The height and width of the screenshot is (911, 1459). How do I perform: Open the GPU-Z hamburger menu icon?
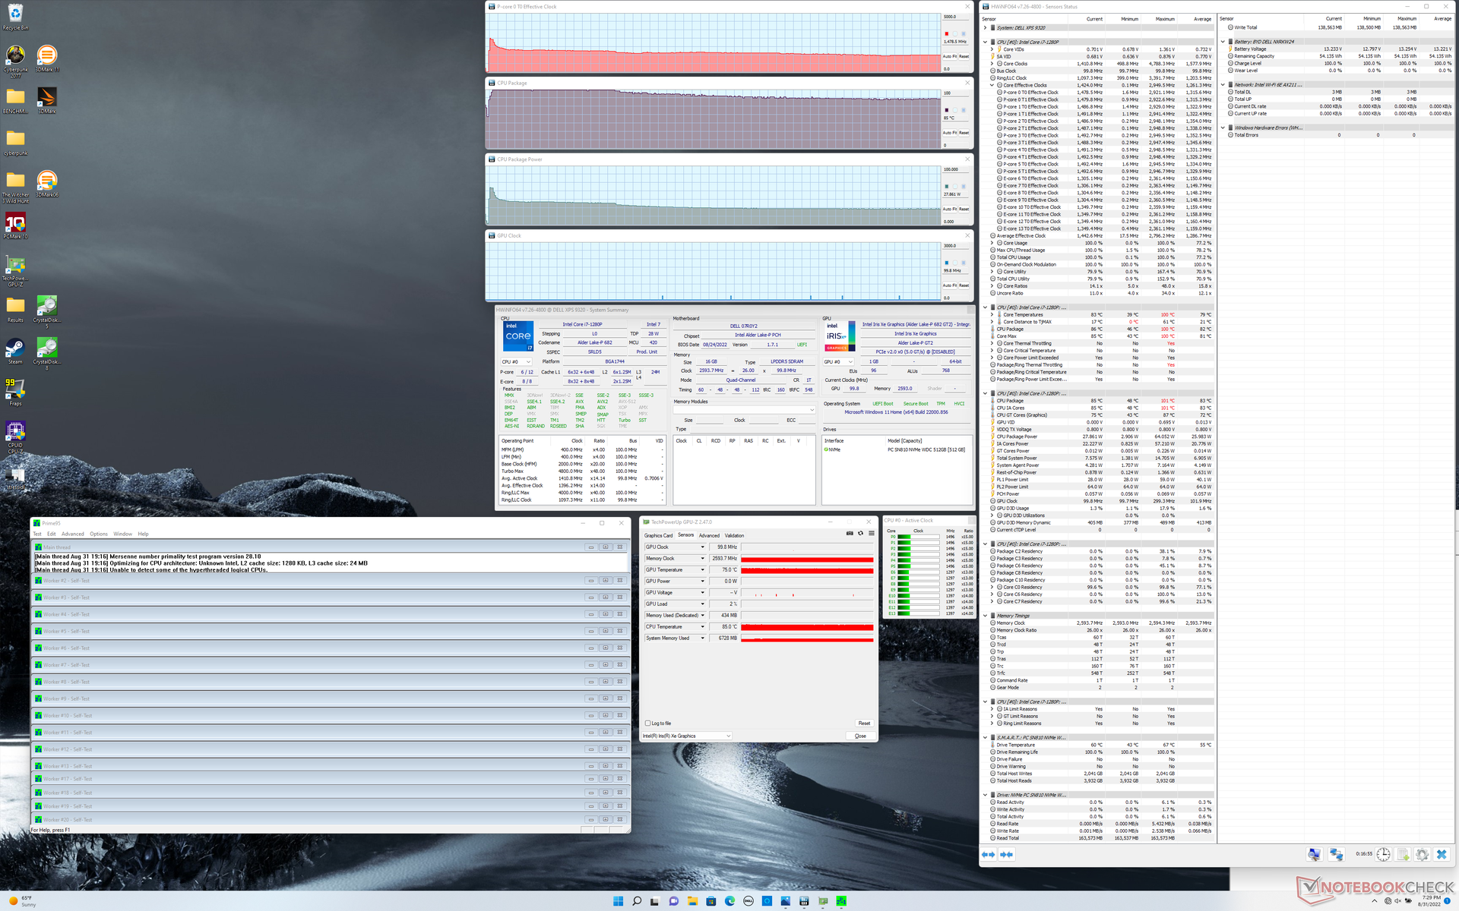[871, 533]
